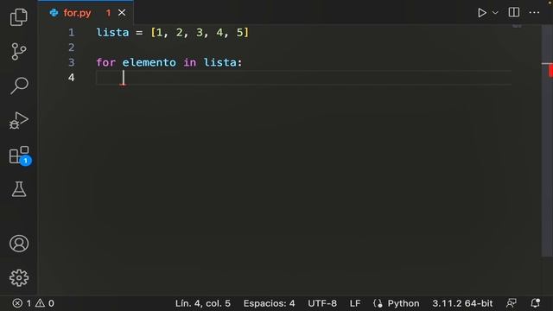The height and width of the screenshot is (311, 553).
Task: Open problems panel from error count
Action: [x=22, y=303]
